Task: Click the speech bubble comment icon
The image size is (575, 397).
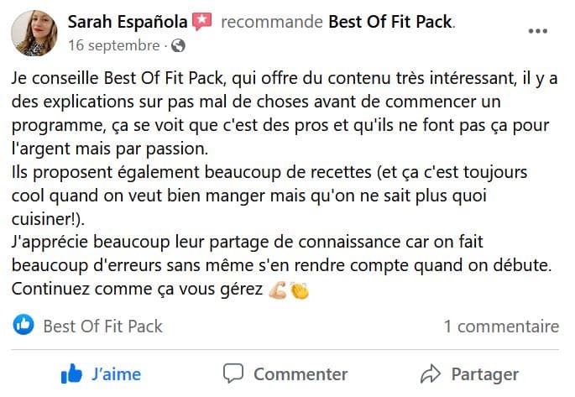Action: pos(234,373)
